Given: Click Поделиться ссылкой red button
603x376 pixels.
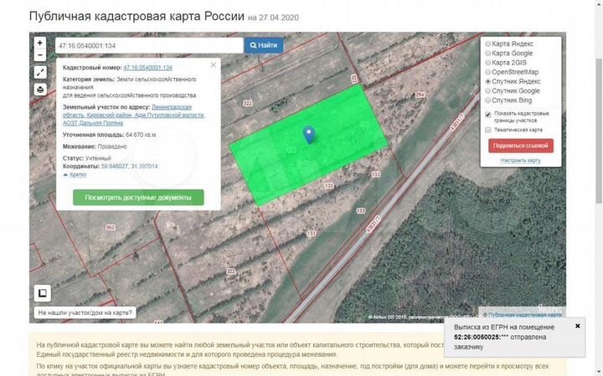Looking at the screenshot, I should 521,145.
